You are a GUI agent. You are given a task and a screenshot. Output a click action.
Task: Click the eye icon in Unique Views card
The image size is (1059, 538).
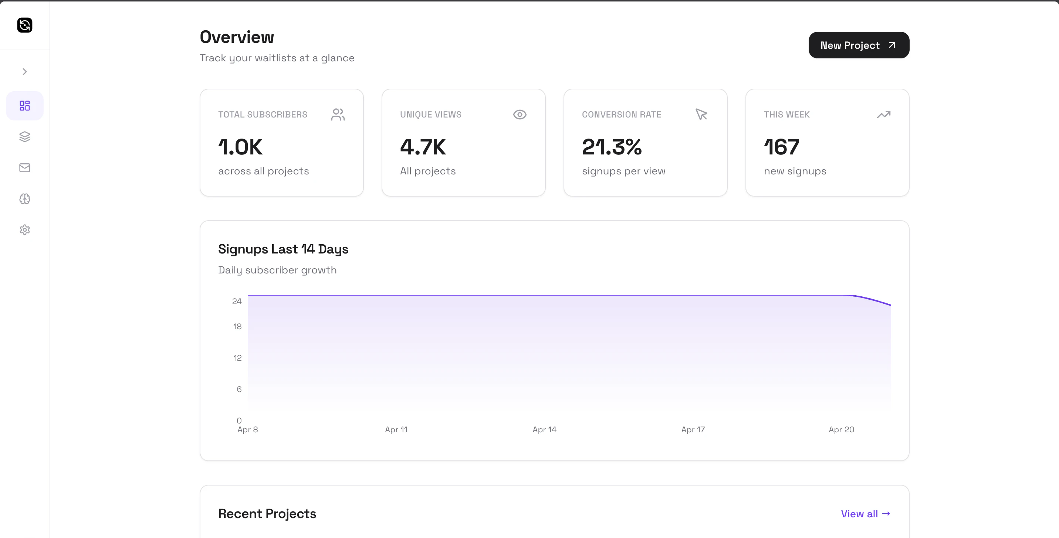pos(520,115)
